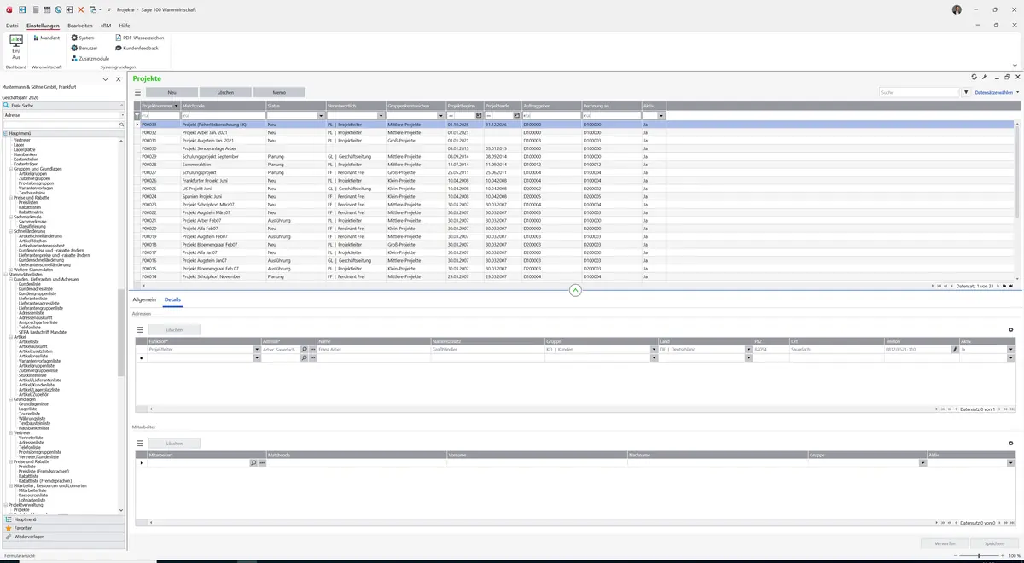The image size is (1024, 563).
Task: Click the wrench icon in Projekte header
Action: pyautogui.click(x=985, y=77)
